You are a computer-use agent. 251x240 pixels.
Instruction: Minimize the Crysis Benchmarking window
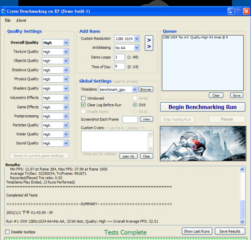[231, 11]
